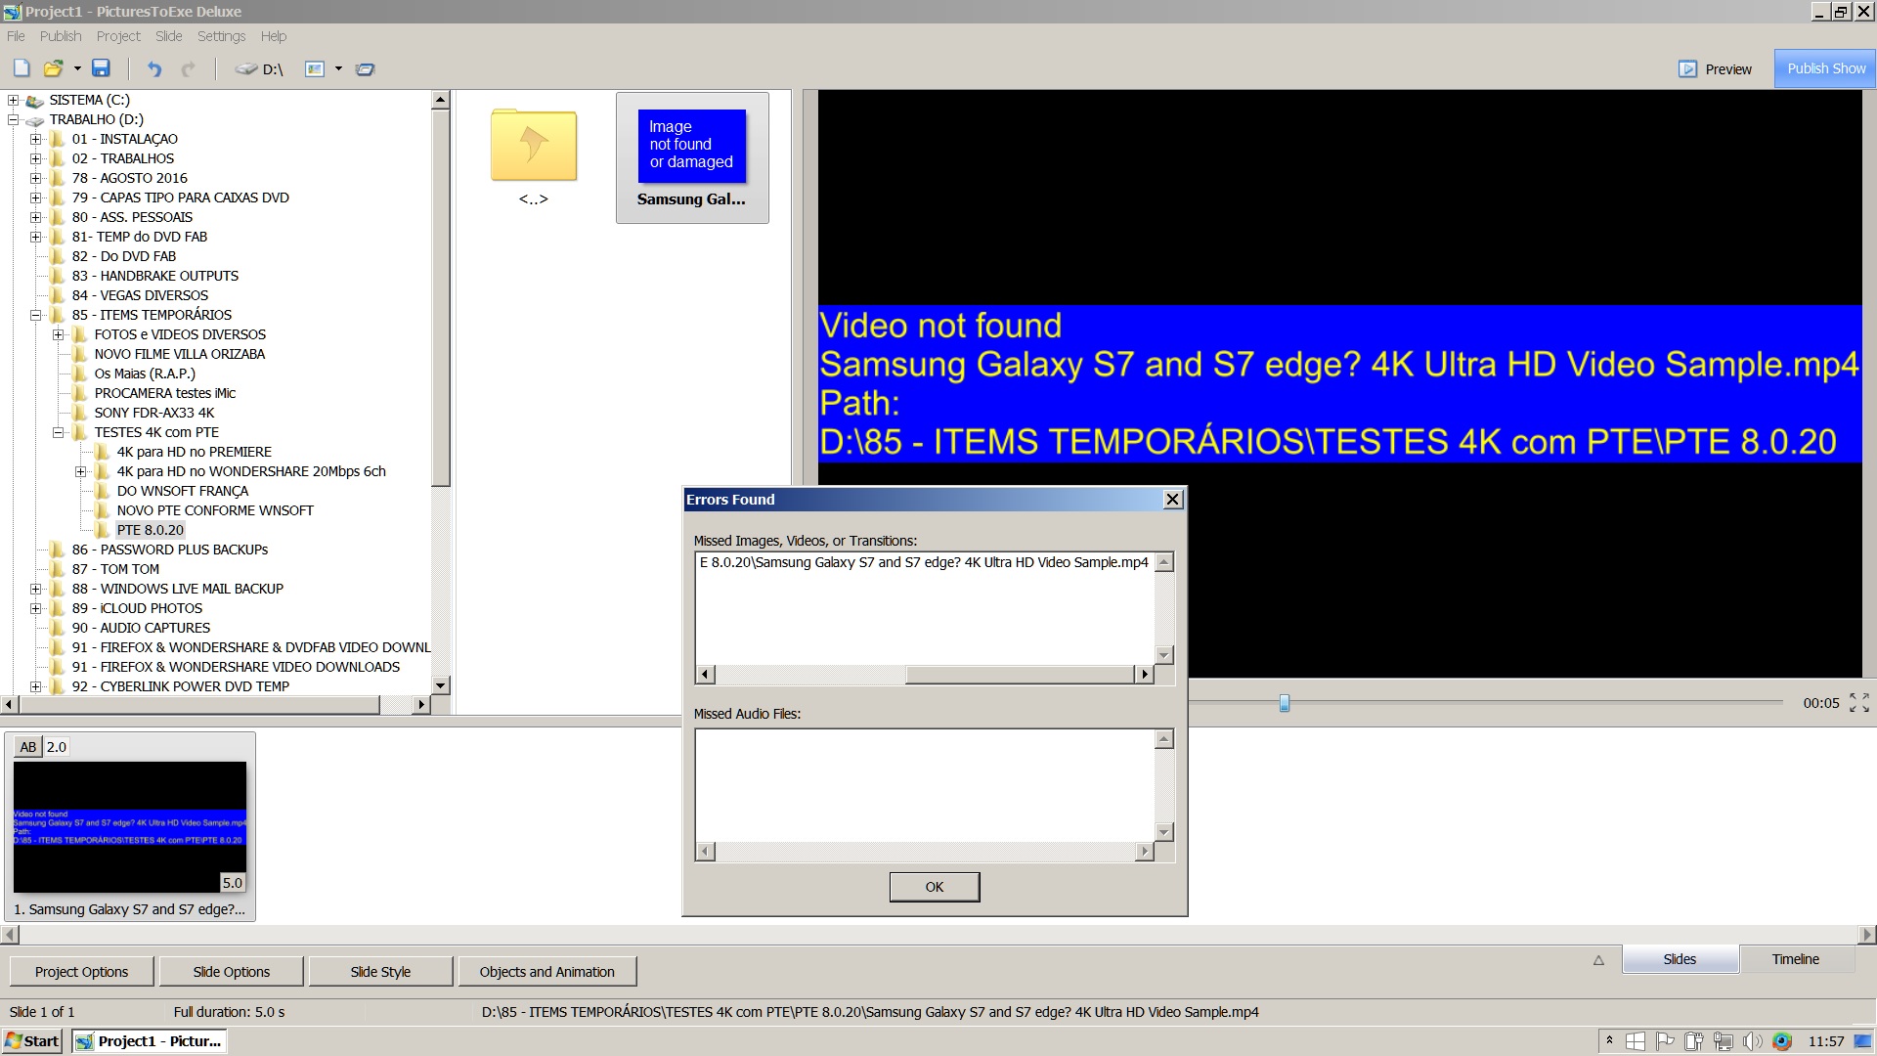The image size is (1877, 1056).
Task: Save the project with the floppy icon
Action: pos(101,68)
